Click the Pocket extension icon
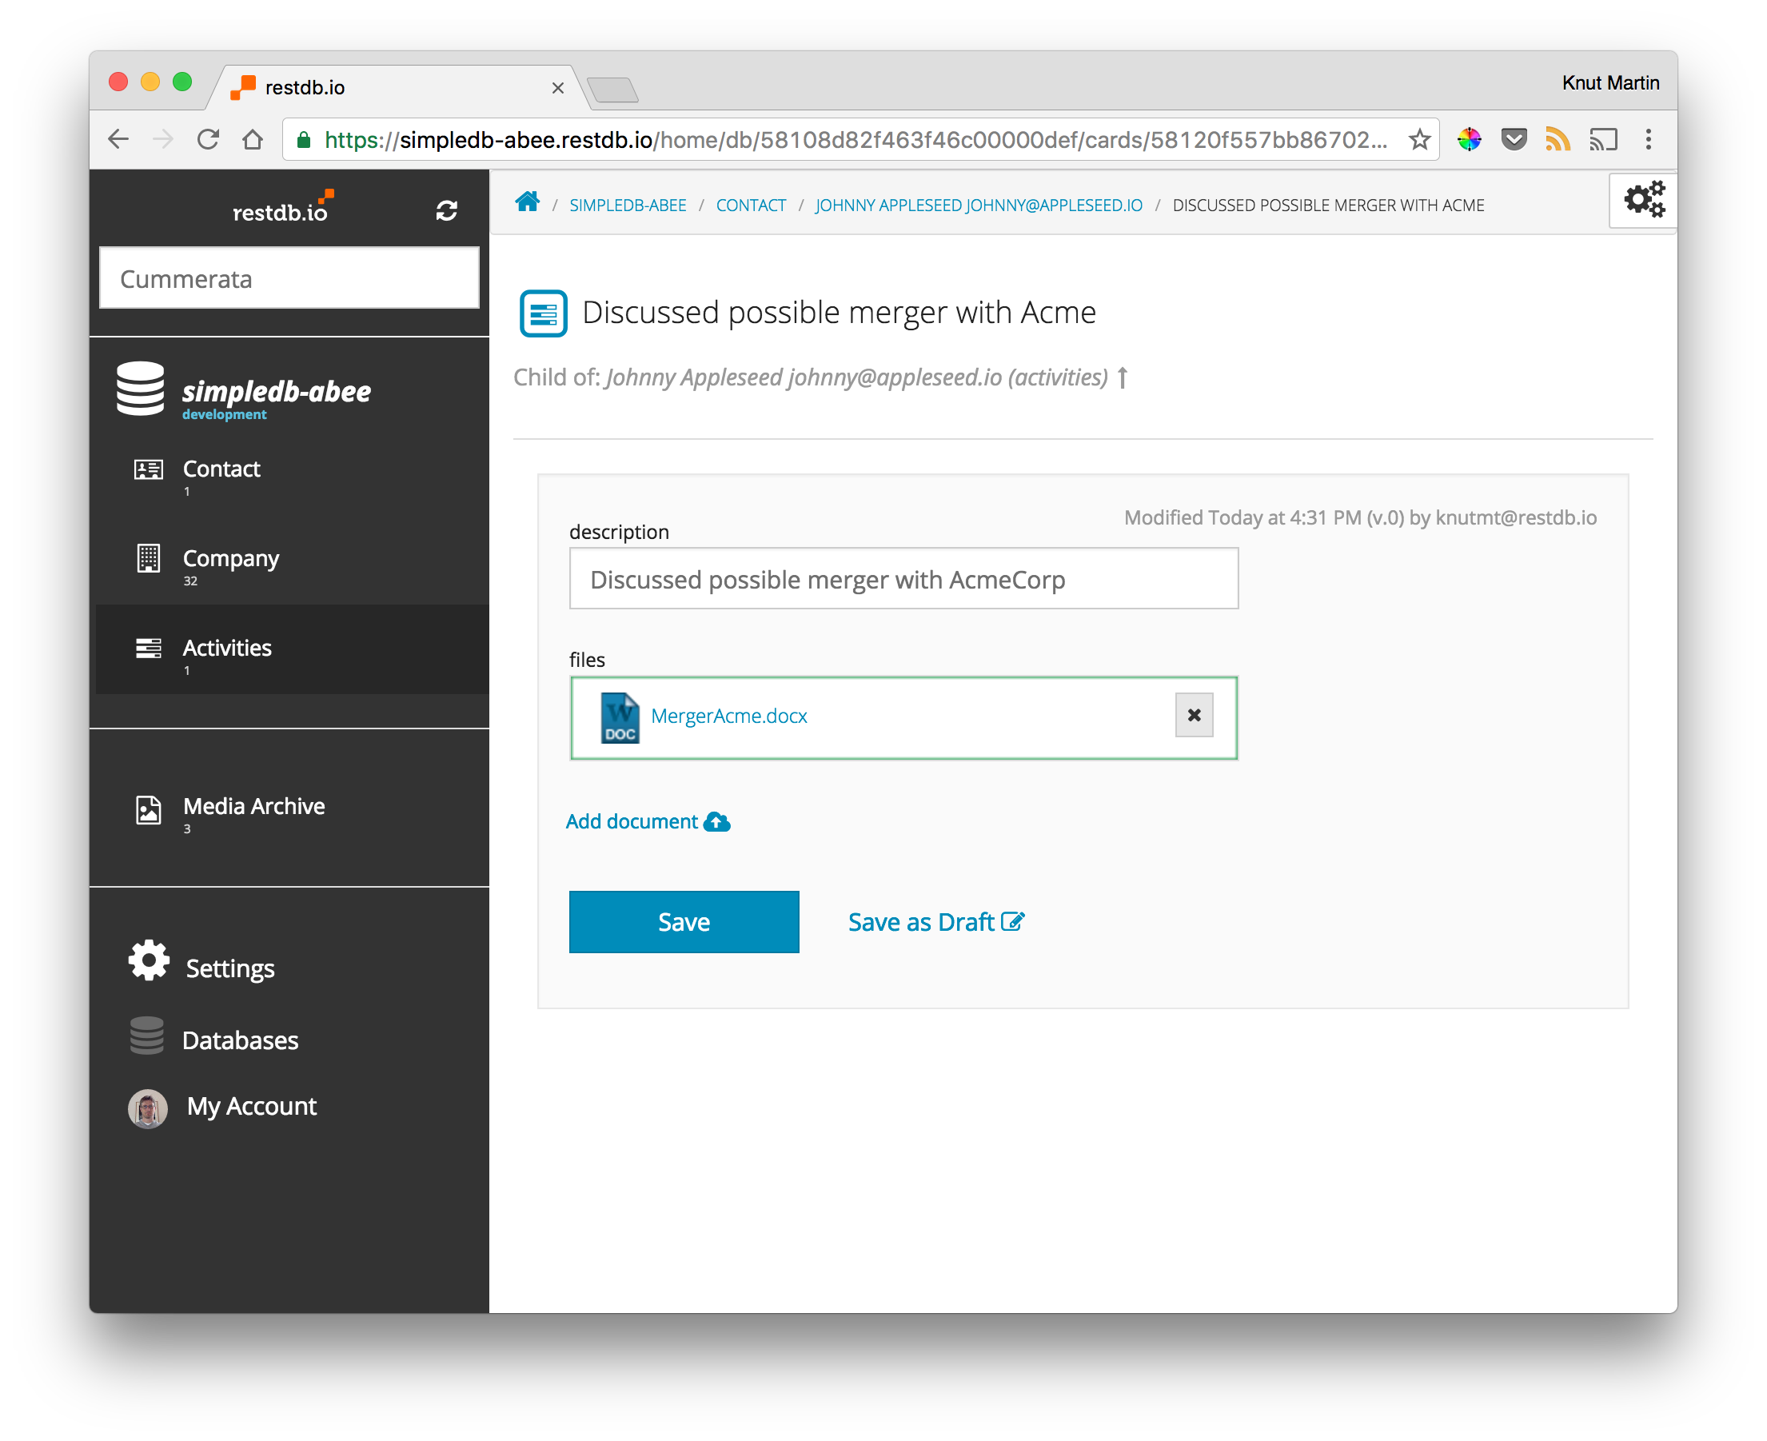1767x1441 pixels. pos(1514,138)
